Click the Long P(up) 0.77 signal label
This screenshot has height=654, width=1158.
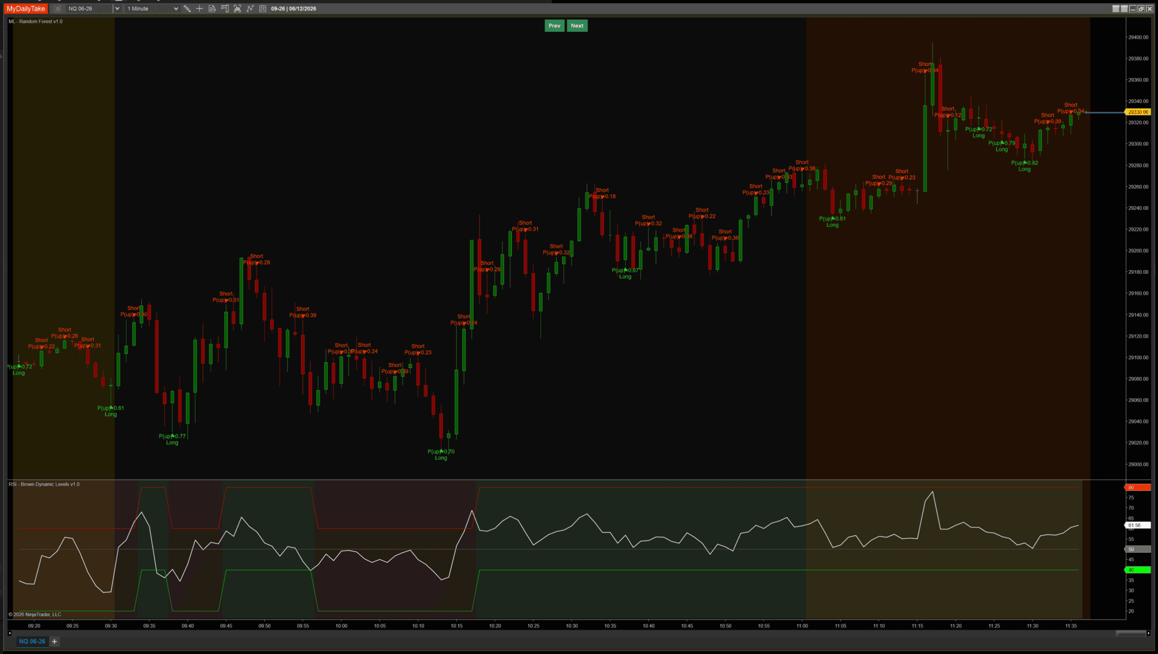point(172,439)
